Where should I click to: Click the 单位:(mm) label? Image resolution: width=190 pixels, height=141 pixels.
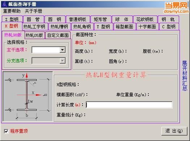pos(85,43)
